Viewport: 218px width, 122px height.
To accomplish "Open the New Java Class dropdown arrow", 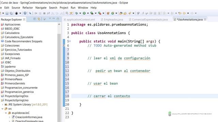I will tap(116, 13).
